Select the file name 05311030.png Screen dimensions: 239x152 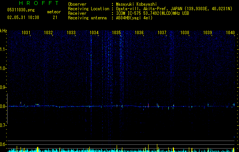coord(21,10)
